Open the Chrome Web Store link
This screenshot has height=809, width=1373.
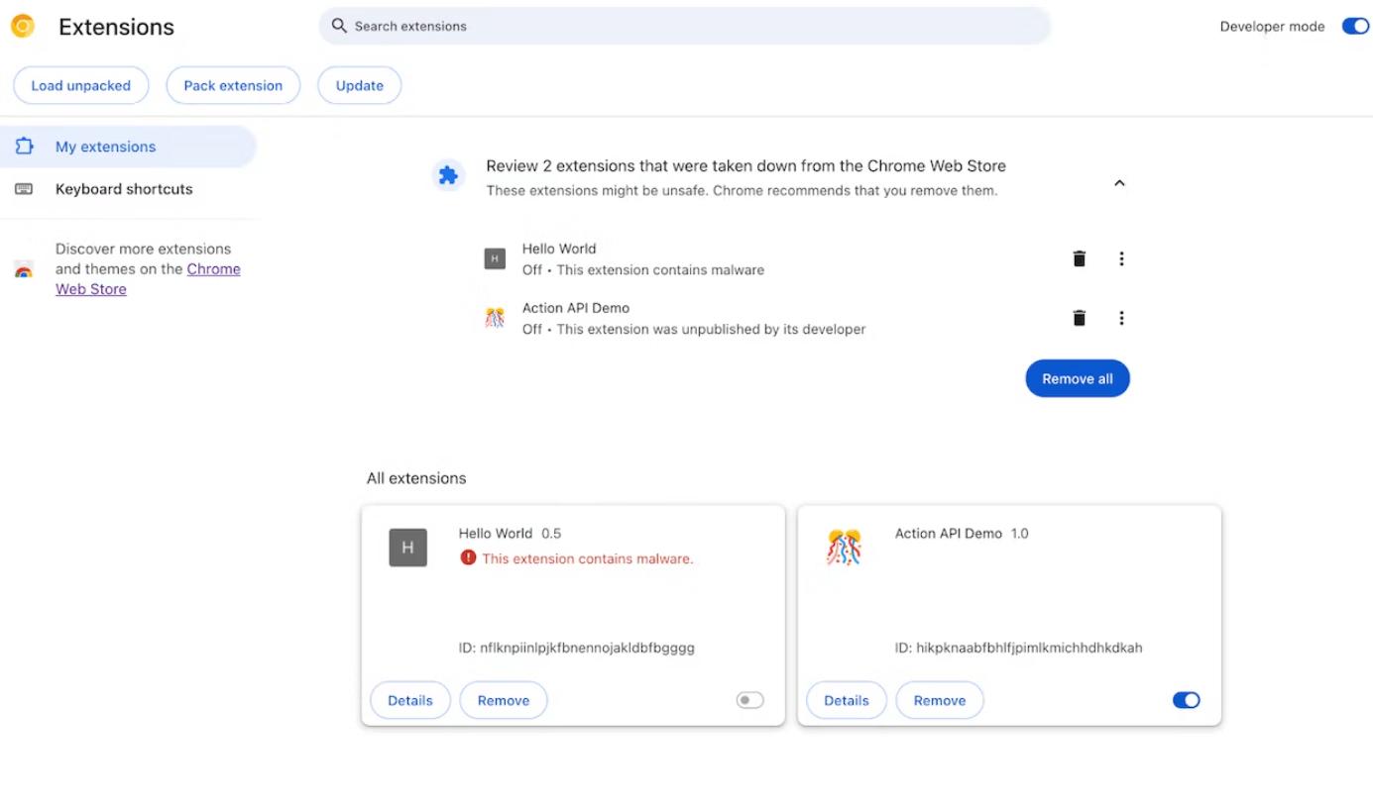148,279
